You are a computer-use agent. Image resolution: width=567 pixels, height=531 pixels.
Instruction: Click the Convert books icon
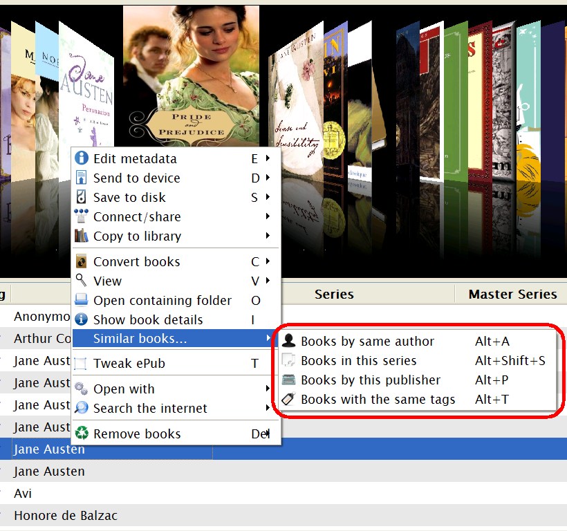pyautogui.click(x=82, y=261)
